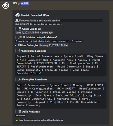Open the XlSpy bot avatar

click(5, 5)
